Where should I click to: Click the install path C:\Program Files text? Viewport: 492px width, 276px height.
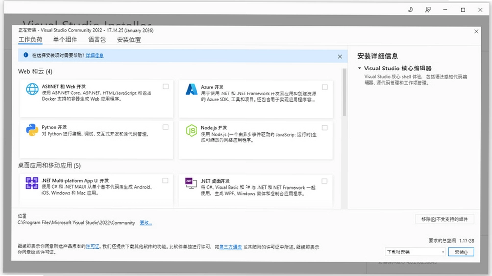coord(76,223)
